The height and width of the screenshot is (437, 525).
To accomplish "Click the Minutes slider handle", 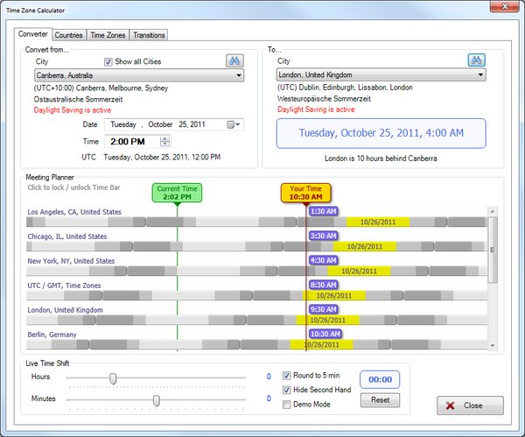I will point(157,399).
